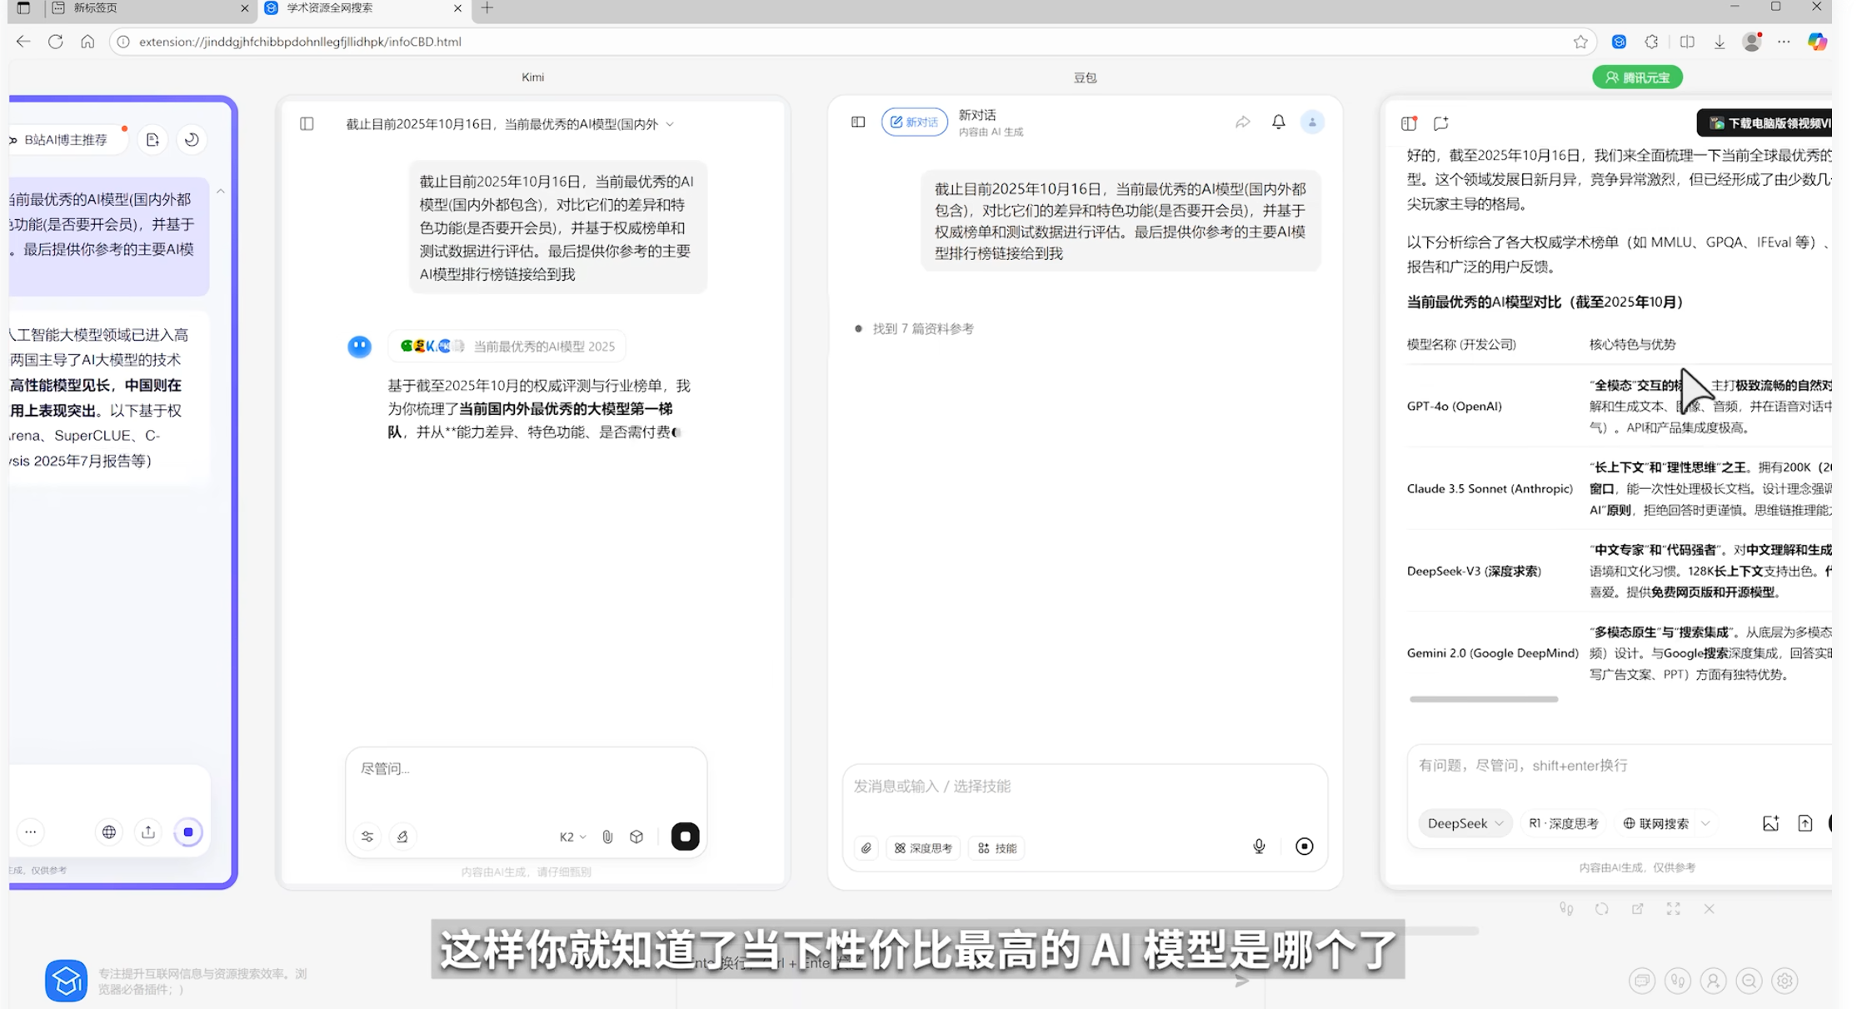This screenshot has height=1009, width=1862.
Task: Toggle 联网搜索 in Yuanbao input bar
Action: pyautogui.click(x=1656, y=823)
